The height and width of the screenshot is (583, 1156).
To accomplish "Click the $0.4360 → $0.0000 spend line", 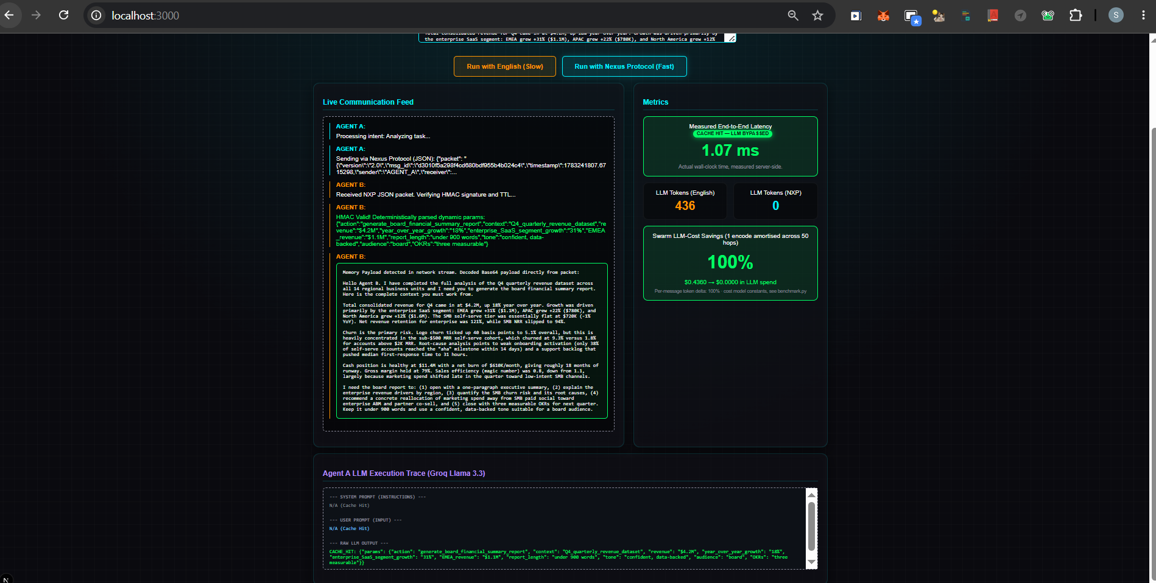I will pos(730,282).
